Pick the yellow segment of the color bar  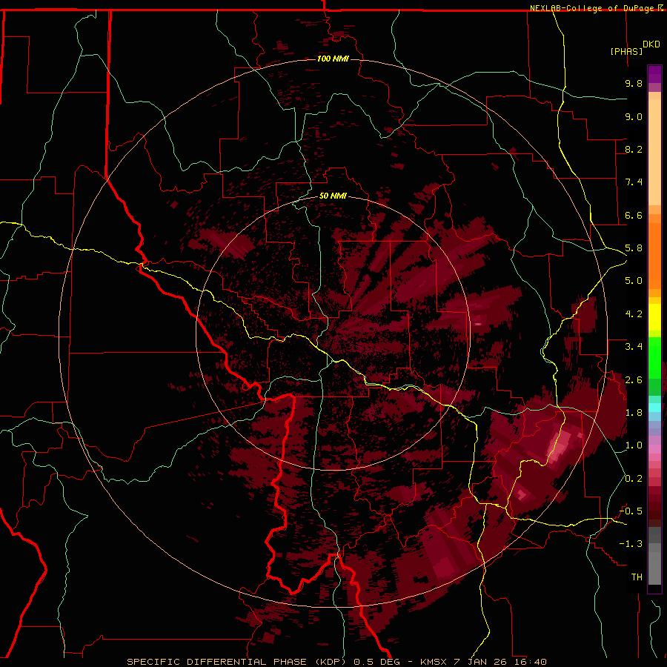point(654,317)
